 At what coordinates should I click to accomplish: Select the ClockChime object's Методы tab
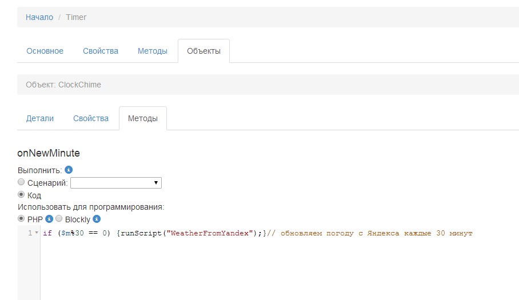click(x=142, y=118)
